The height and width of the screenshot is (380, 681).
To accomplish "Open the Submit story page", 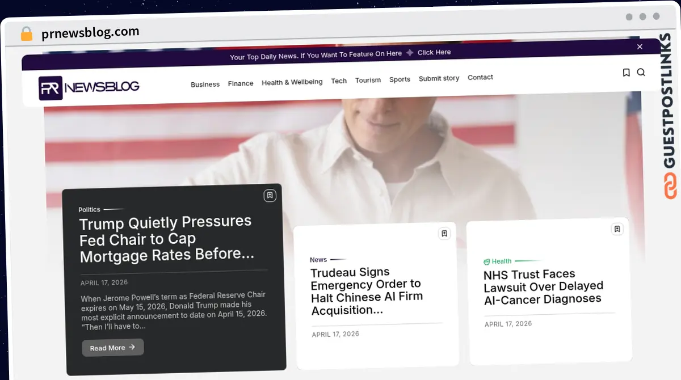I will click(x=439, y=78).
